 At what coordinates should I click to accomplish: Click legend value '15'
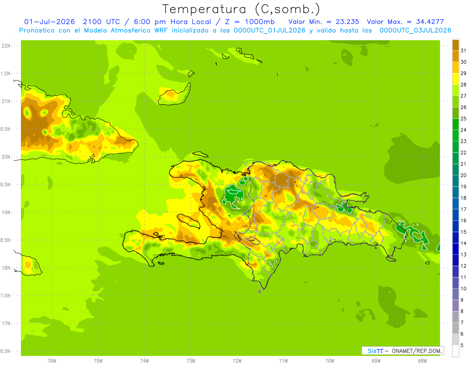(464, 232)
